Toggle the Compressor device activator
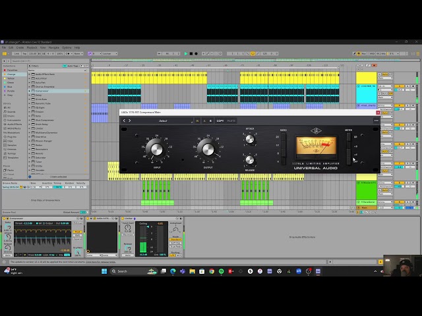This screenshot has width=422, height=316. tap(5, 219)
